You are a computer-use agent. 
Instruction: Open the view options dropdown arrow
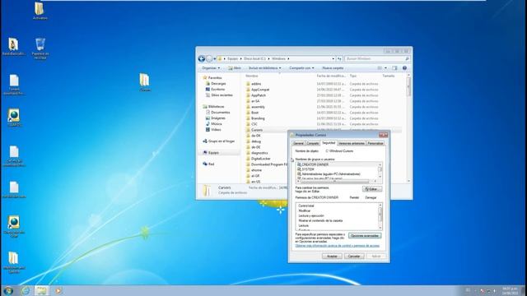385,68
